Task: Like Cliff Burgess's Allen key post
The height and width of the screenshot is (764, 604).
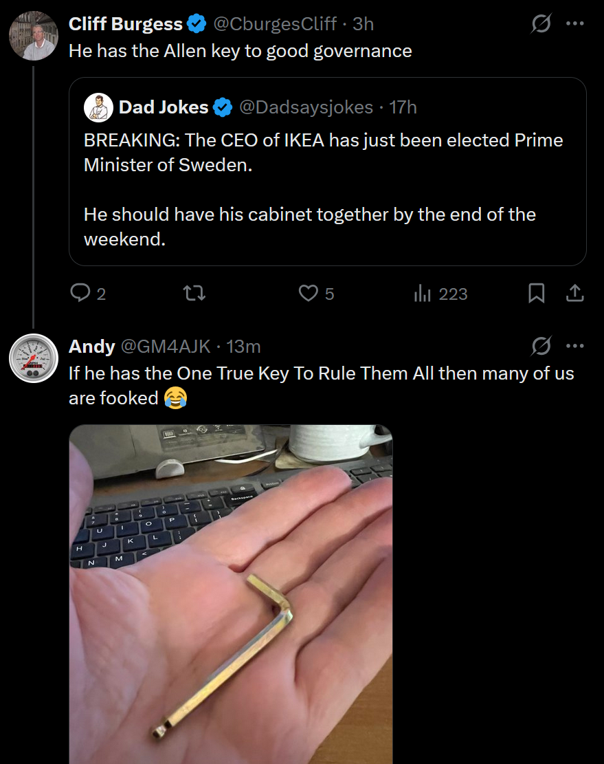Action: 308,294
